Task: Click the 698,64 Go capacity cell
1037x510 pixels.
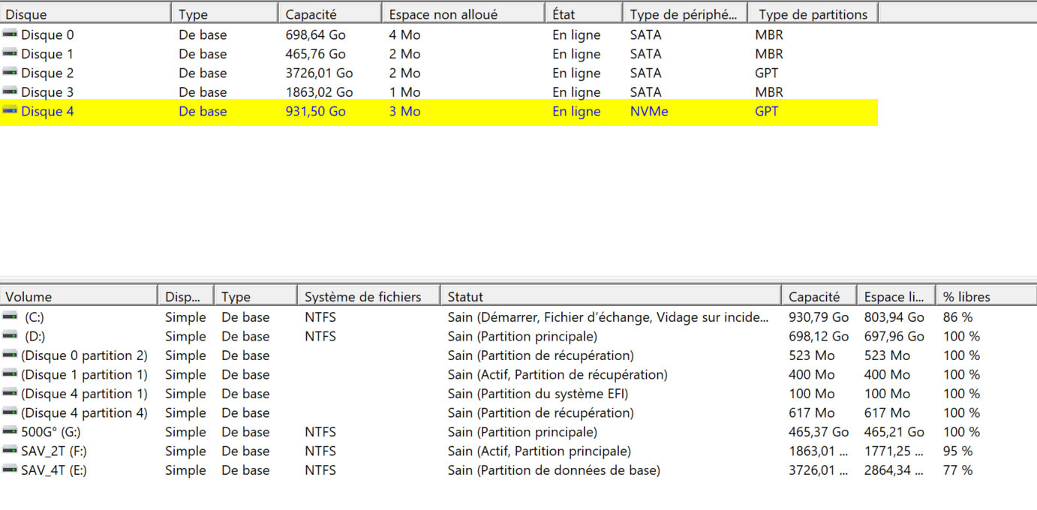Action: click(315, 34)
